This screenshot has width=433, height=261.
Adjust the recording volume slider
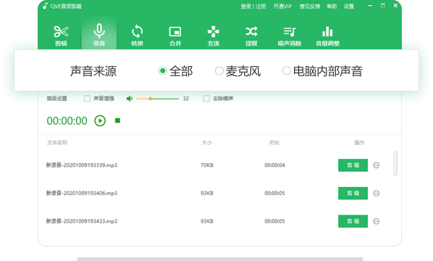(157, 99)
